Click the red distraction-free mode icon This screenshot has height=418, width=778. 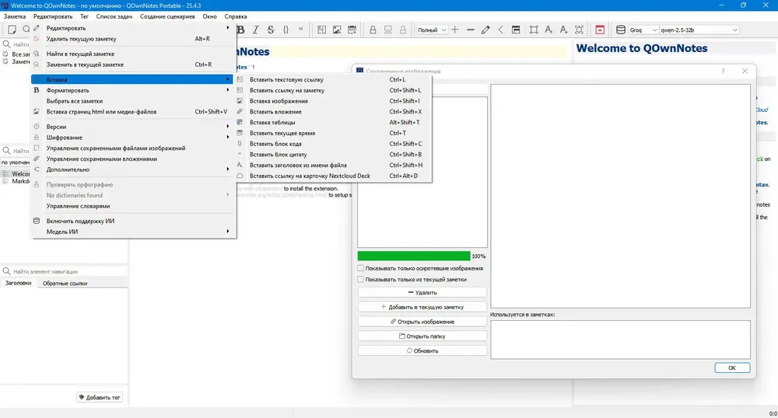coord(600,30)
